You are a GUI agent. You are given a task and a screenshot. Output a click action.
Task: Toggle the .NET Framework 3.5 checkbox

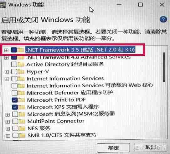coord(14,50)
